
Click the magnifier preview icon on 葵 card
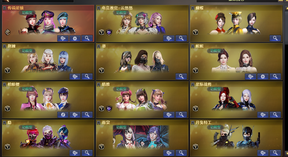pyautogui.click(x=181, y=76)
